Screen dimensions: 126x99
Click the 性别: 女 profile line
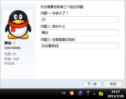click(x=10, y=54)
